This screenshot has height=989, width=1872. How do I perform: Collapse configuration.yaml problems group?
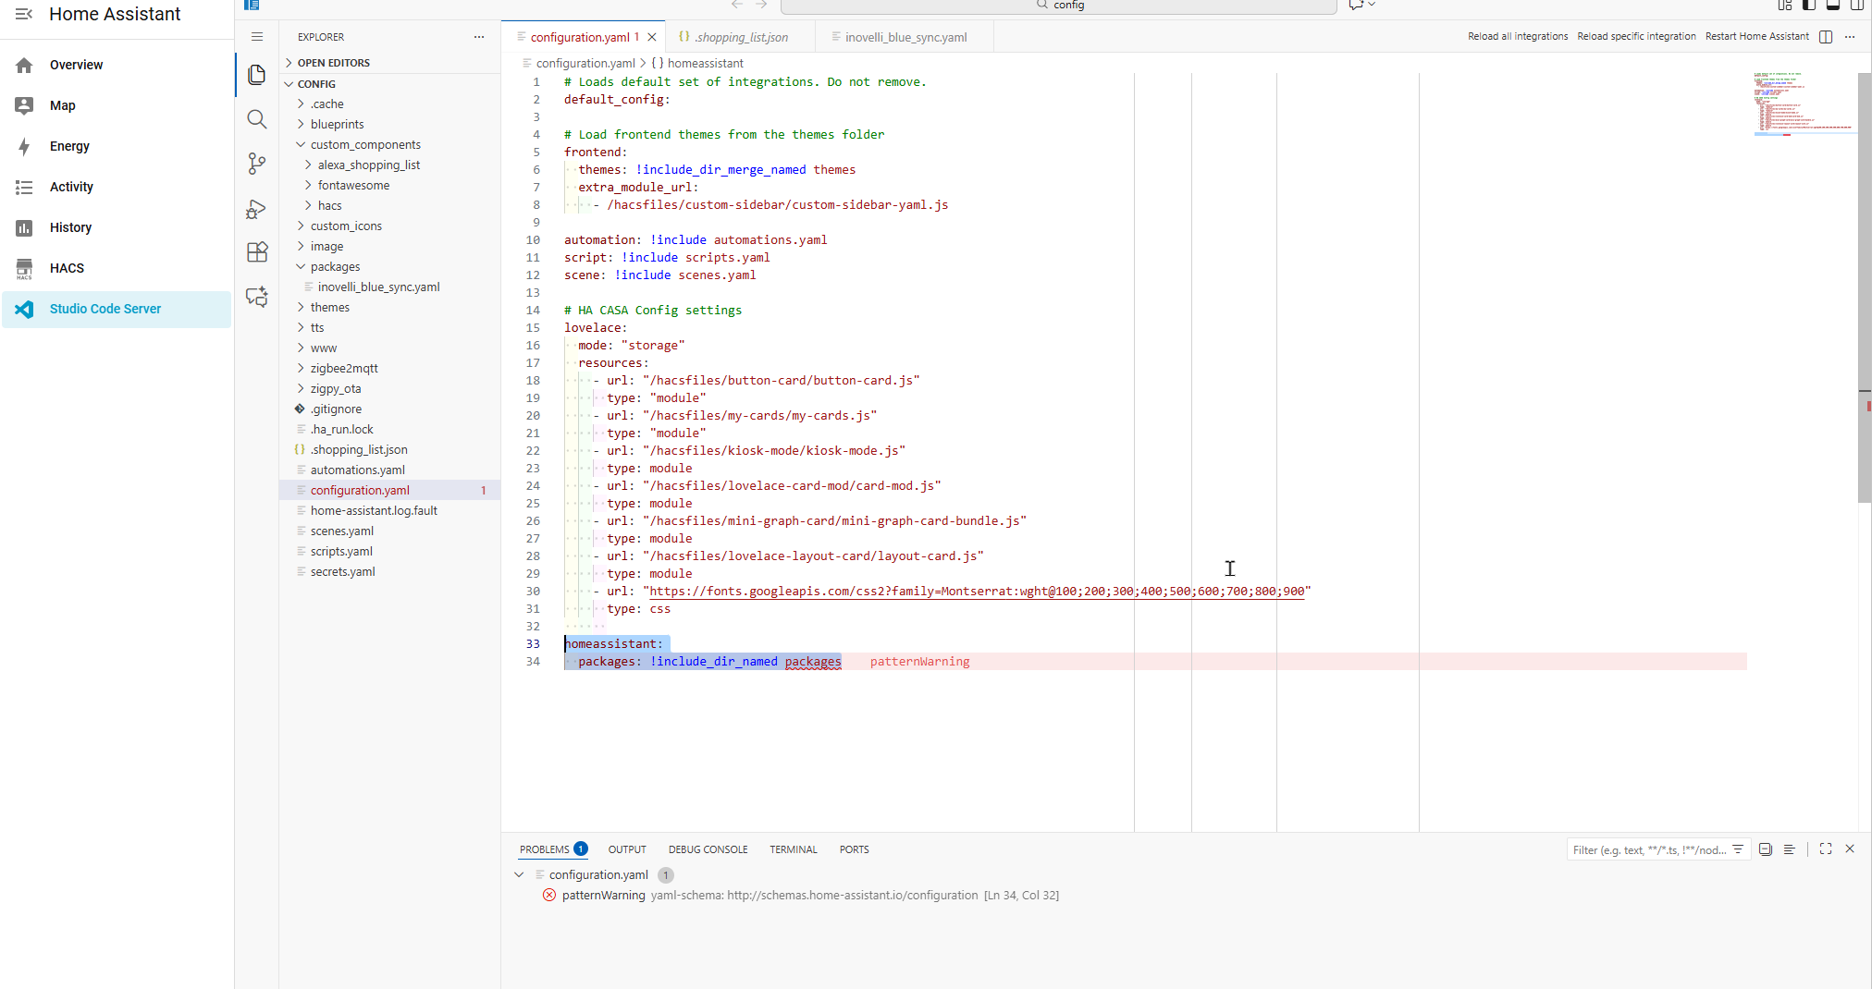point(519,875)
